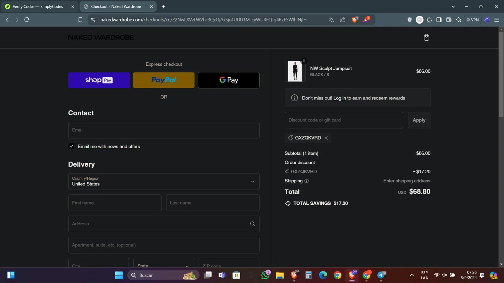This screenshot has height=283, width=504.
Task: Click the shipping info help icon
Action: 306,181
